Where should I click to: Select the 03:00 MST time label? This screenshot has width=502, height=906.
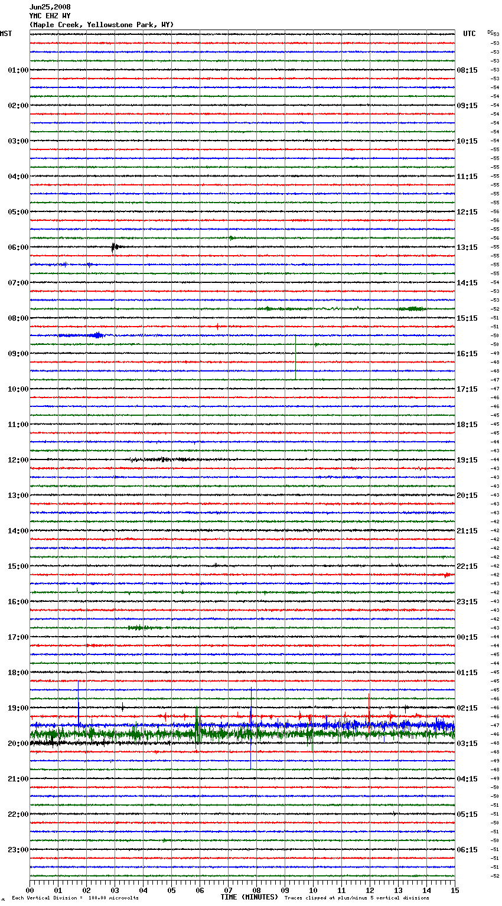click(x=18, y=141)
